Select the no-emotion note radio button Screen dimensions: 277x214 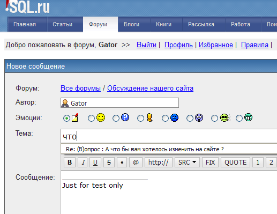(x=66, y=118)
